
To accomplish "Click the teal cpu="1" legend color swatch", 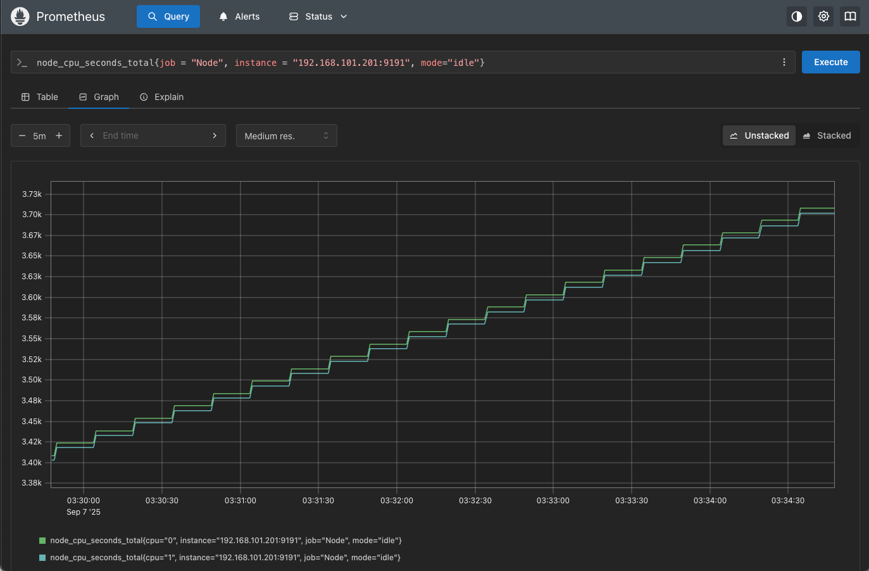I will (x=42, y=558).
